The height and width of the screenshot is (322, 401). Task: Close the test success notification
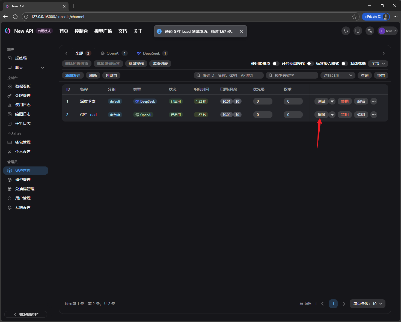tap(241, 31)
